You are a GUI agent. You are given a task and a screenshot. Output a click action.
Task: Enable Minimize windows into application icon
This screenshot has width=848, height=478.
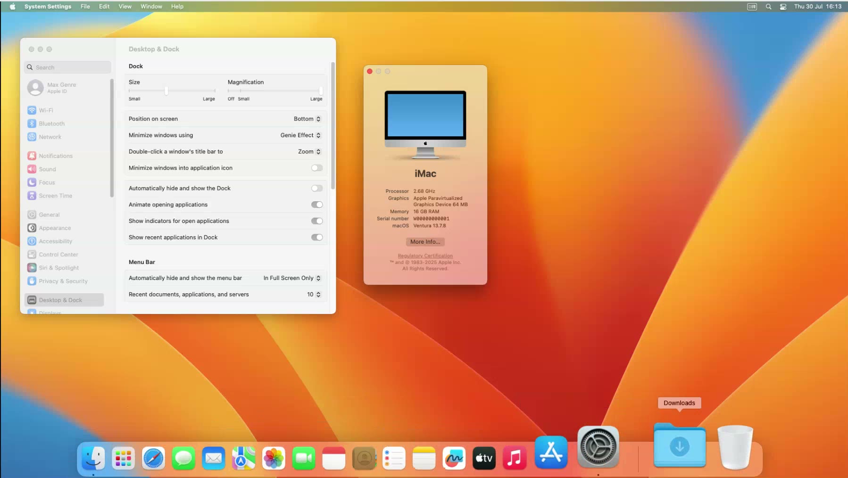coord(317,168)
